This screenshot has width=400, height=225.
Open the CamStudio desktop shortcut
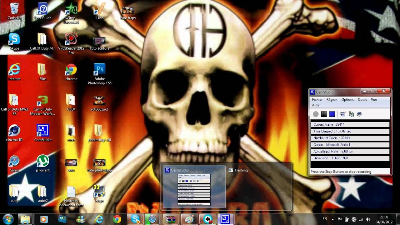43,133
